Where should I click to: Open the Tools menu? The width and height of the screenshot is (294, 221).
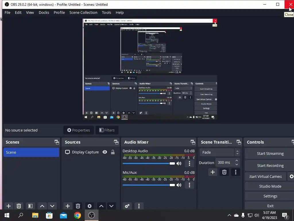107,13
